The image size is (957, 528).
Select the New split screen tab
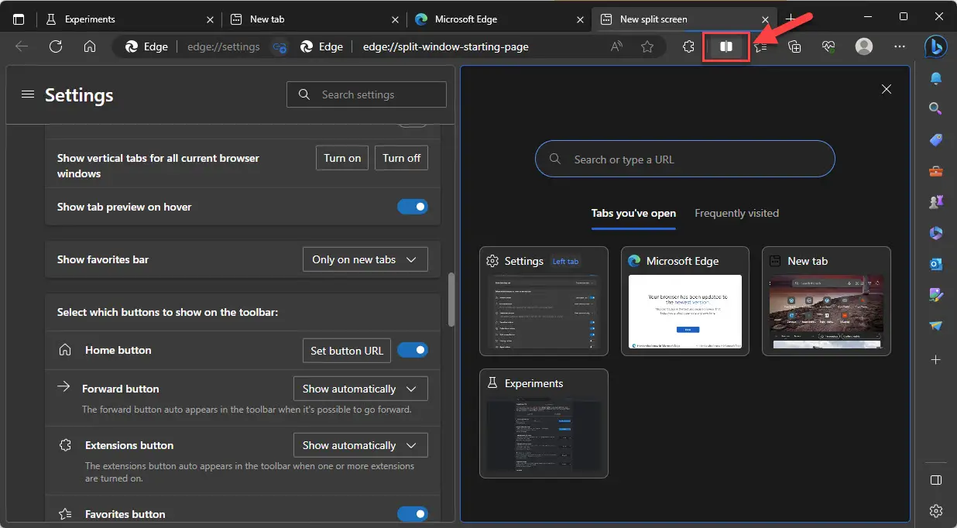click(x=684, y=19)
